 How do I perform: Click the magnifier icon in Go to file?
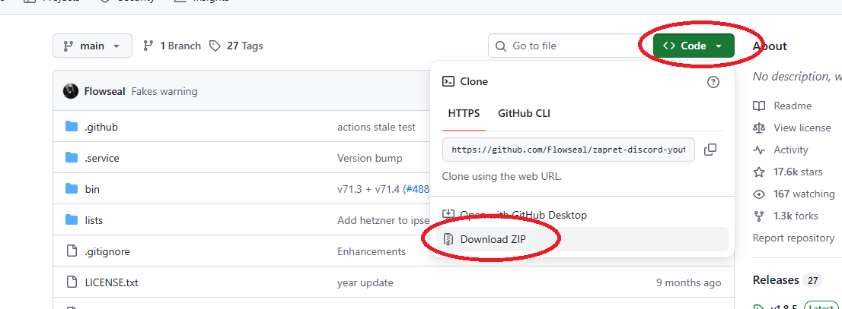tap(501, 46)
